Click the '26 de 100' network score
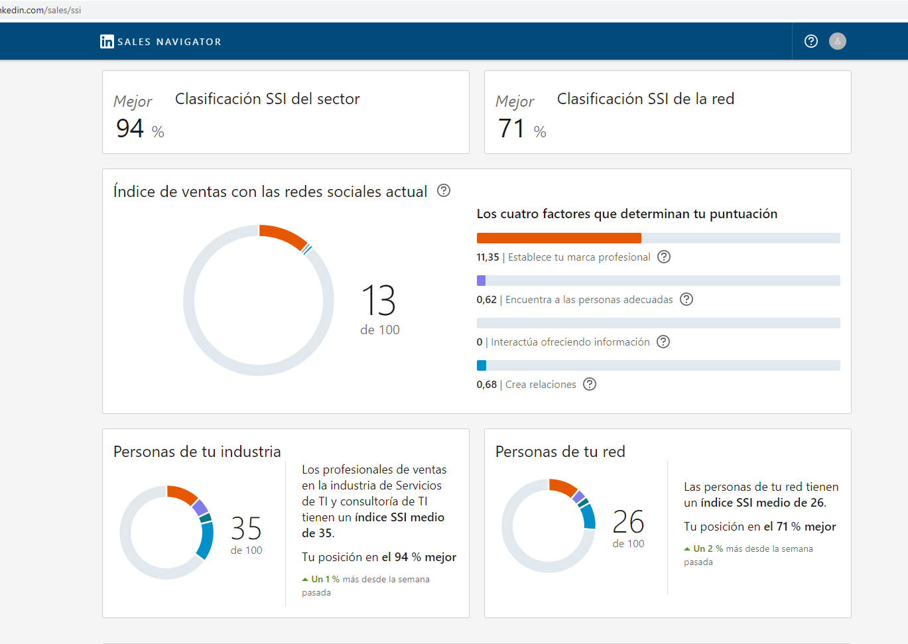 tap(628, 528)
